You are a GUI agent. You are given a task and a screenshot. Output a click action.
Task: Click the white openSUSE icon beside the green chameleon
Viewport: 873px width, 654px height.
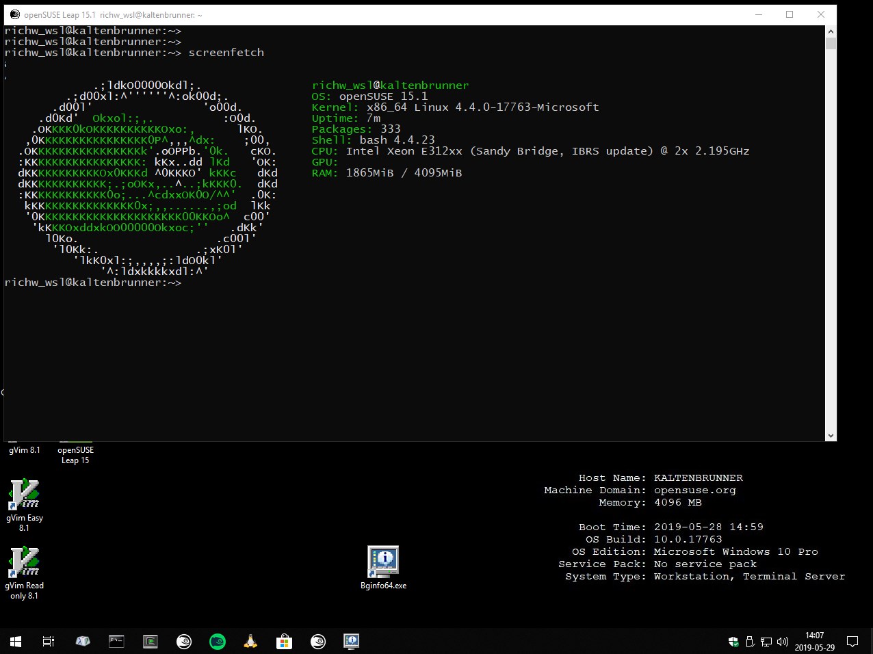(x=184, y=641)
